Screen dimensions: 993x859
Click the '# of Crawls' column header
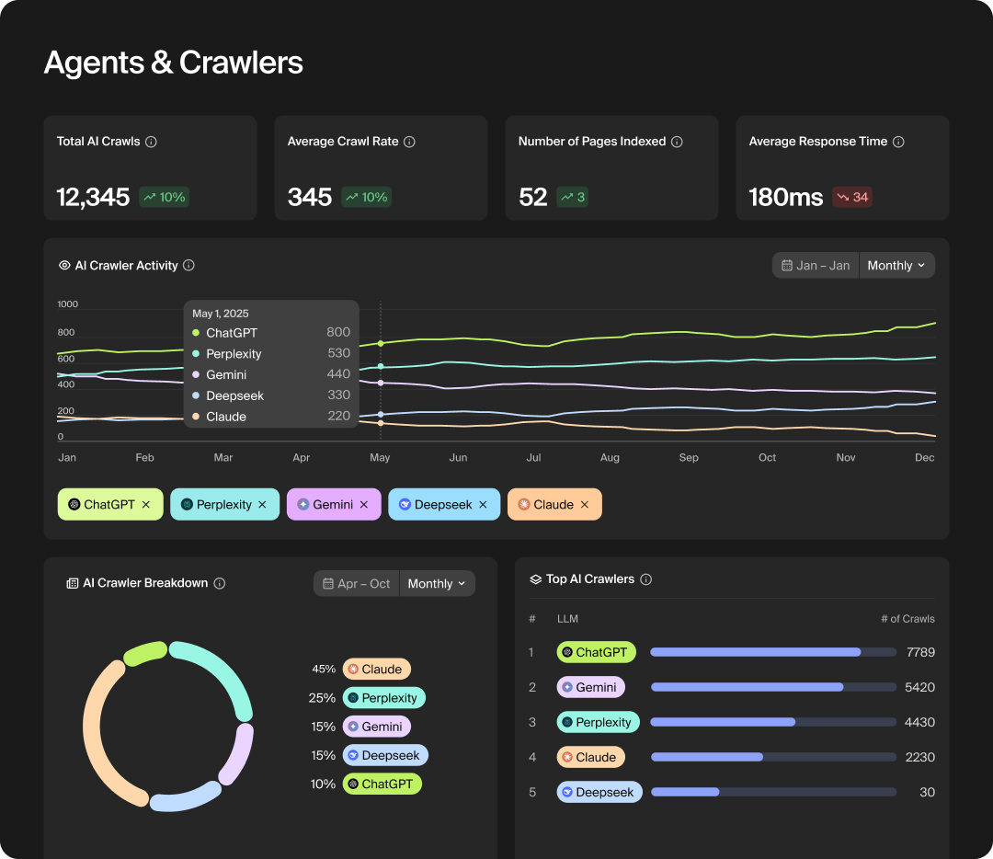(x=907, y=619)
